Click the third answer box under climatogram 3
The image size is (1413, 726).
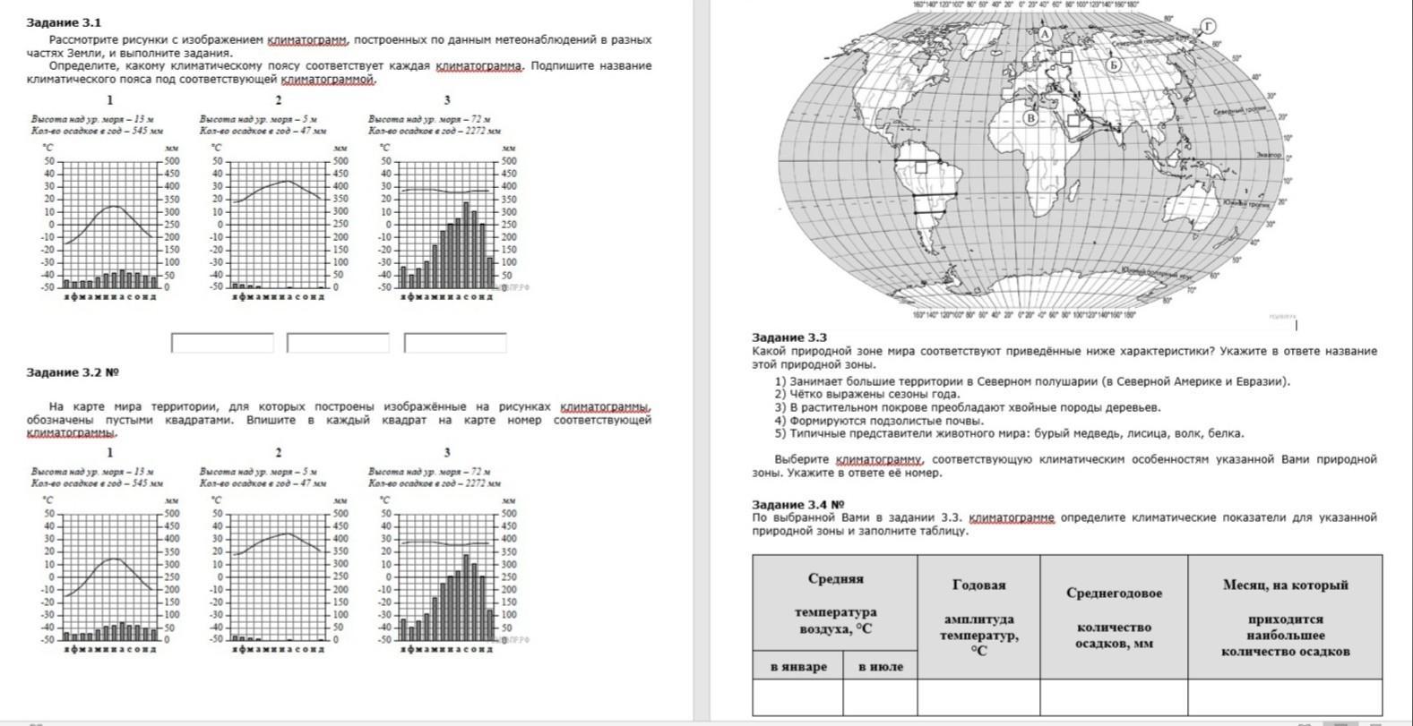[455, 343]
